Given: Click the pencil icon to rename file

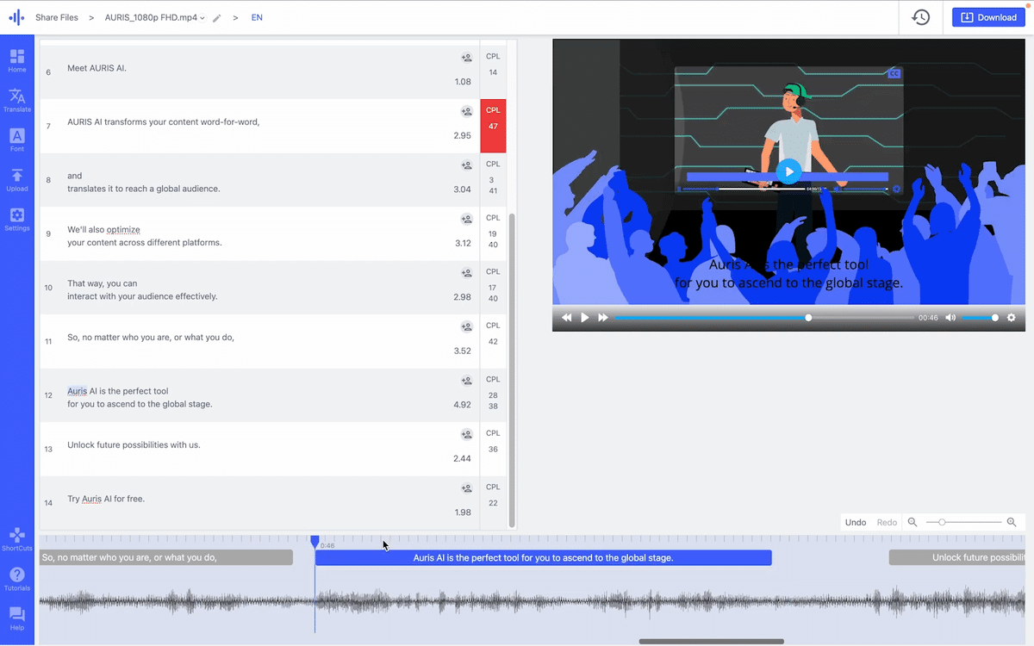Looking at the screenshot, I should (x=217, y=17).
